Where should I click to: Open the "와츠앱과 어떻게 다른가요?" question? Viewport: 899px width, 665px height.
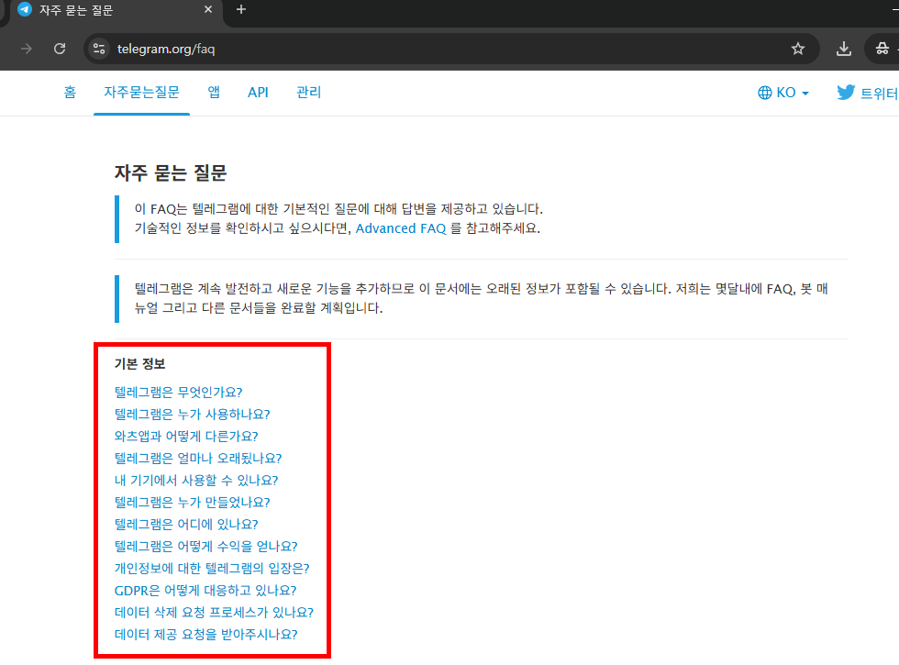point(187,436)
